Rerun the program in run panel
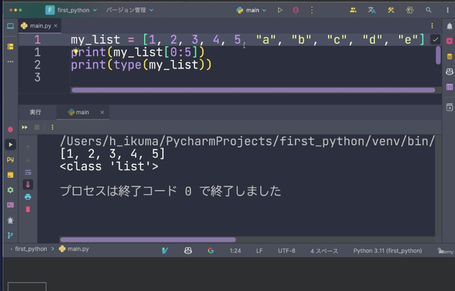Screen dimensions: 455x291 (x=25, y=127)
